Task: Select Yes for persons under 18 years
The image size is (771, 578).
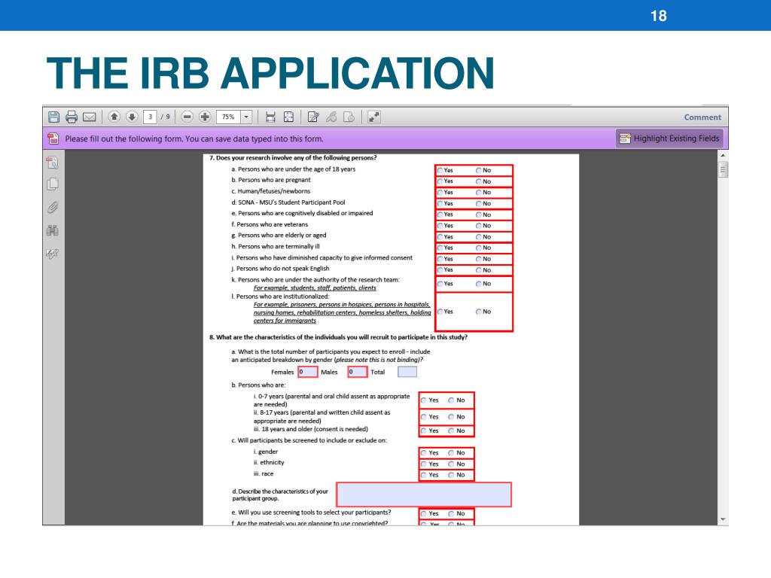Action: [441, 170]
